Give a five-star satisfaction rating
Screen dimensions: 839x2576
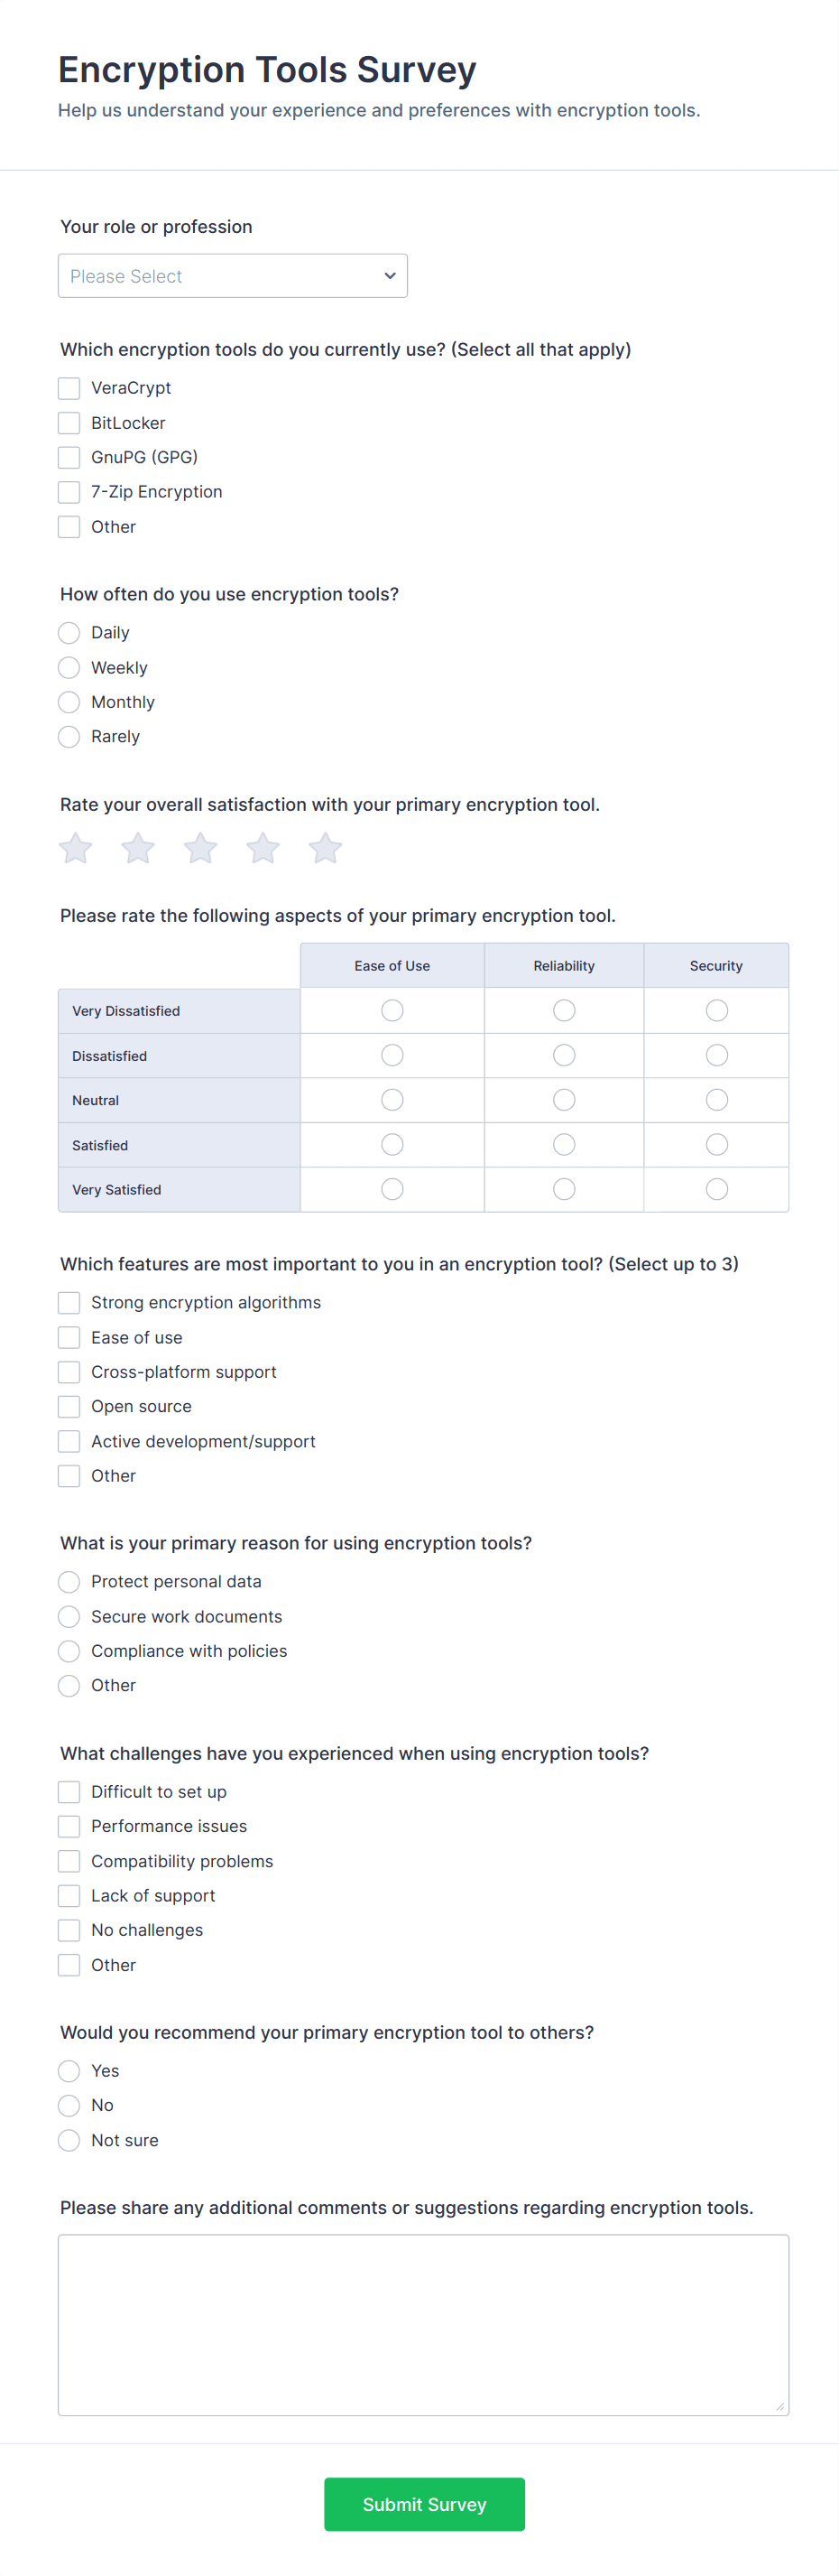[x=325, y=847]
